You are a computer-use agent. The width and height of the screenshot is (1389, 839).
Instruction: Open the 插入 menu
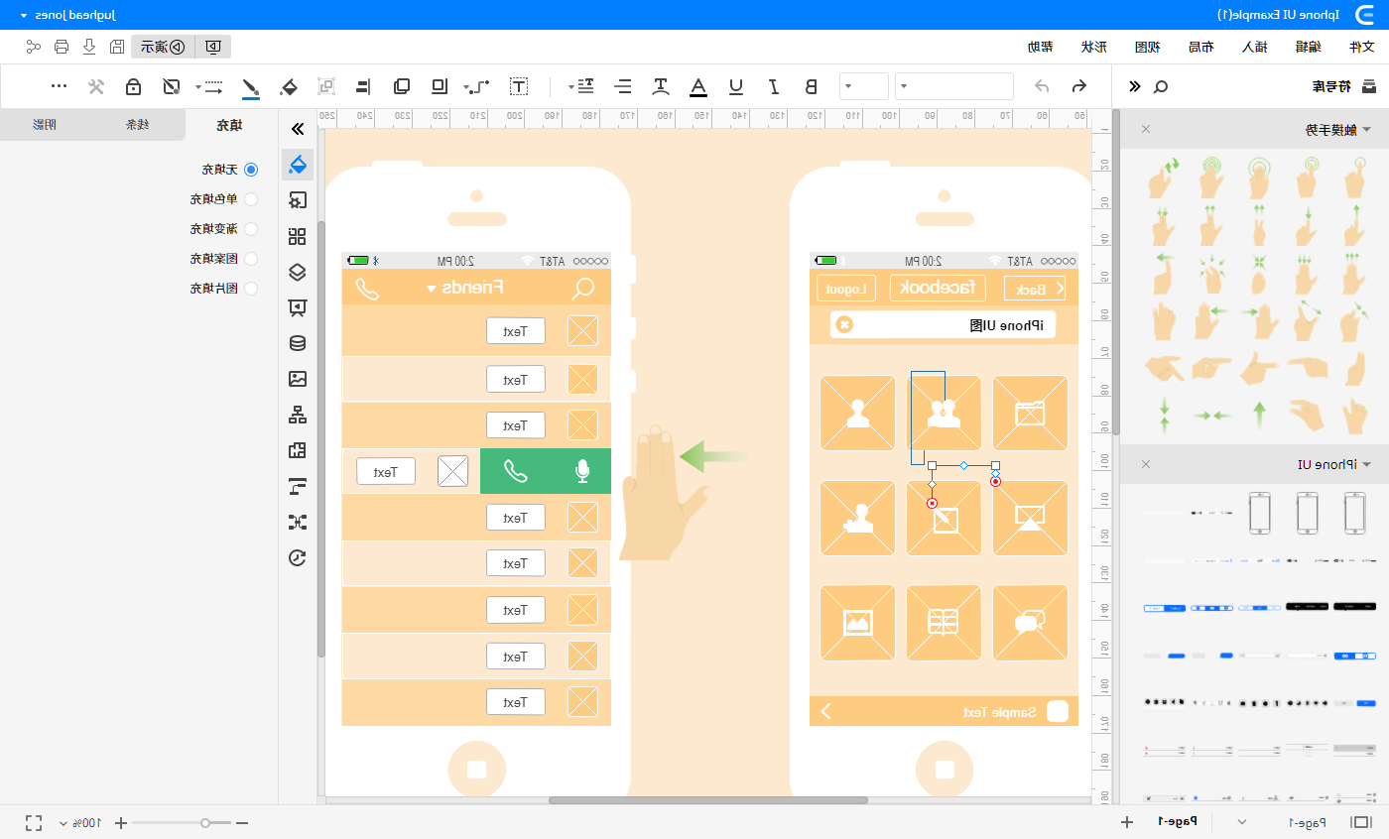(x=1255, y=47)
